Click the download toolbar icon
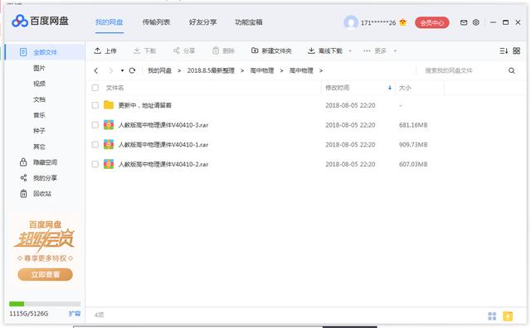Viewport: 531px width, 328px height. click(x=137, y=51)
